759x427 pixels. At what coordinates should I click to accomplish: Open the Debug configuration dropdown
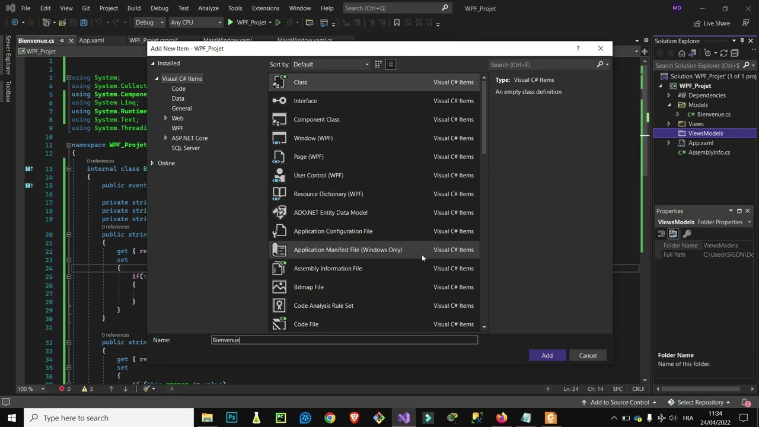pyautogui.click(x=149, y=23)
